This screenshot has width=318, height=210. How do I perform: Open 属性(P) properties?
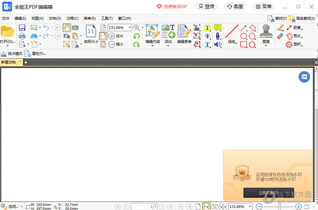36,53
